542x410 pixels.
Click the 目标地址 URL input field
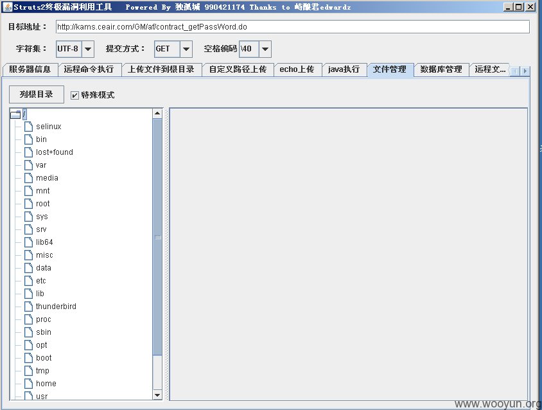click(x=292, y=26)
